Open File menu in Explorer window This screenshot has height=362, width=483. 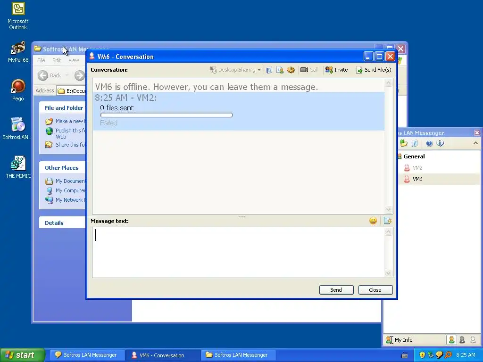tap(42, 60)
